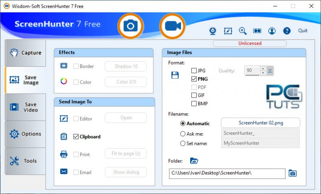
Task: Click the border frame icon in Effects
Action: pos(64,66)
